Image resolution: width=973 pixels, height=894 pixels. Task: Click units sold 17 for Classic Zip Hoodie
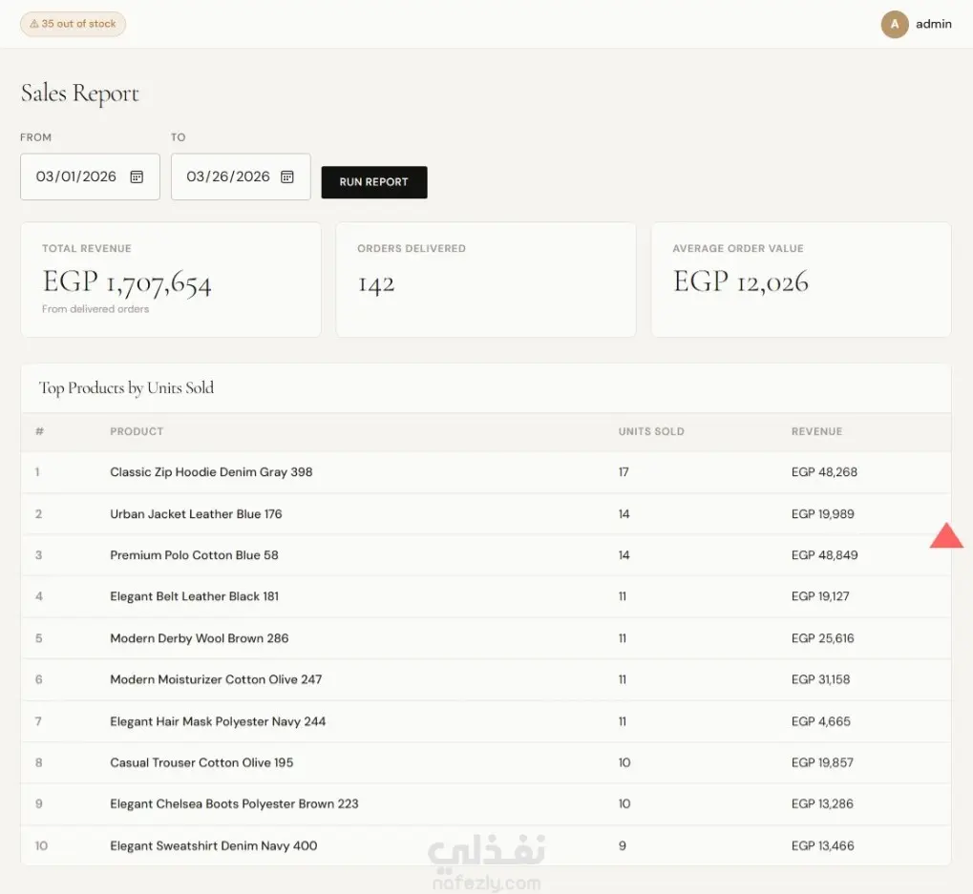coord(624,471)
